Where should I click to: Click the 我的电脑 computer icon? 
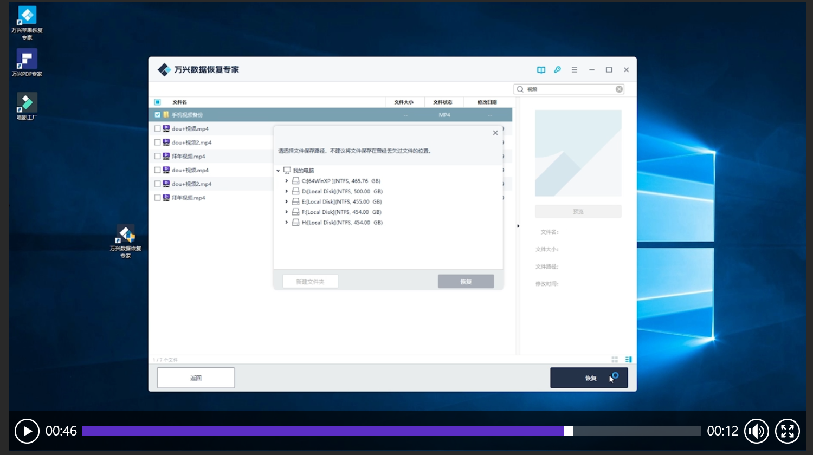point(287,170)
